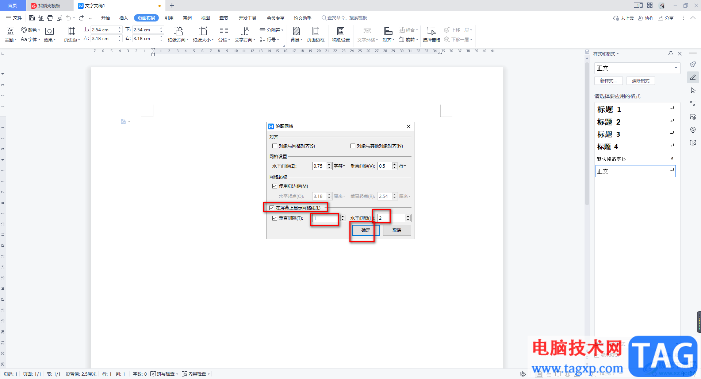Click the 水平间距 value field showing 0.75
The image size is (701, 379).
coord(319,166)
